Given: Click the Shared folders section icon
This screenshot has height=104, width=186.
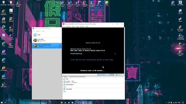Looking at the screenshot, I should (x=64, y=85).
